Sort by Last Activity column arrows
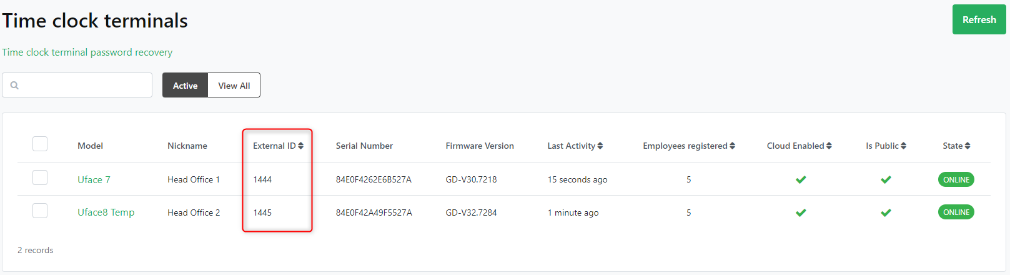This screenshot has width=1010, height=275. (600, 146)
